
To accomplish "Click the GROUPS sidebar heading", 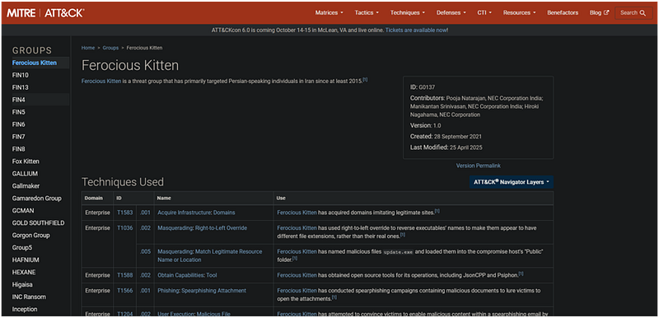I will click(x=32, y=50).
